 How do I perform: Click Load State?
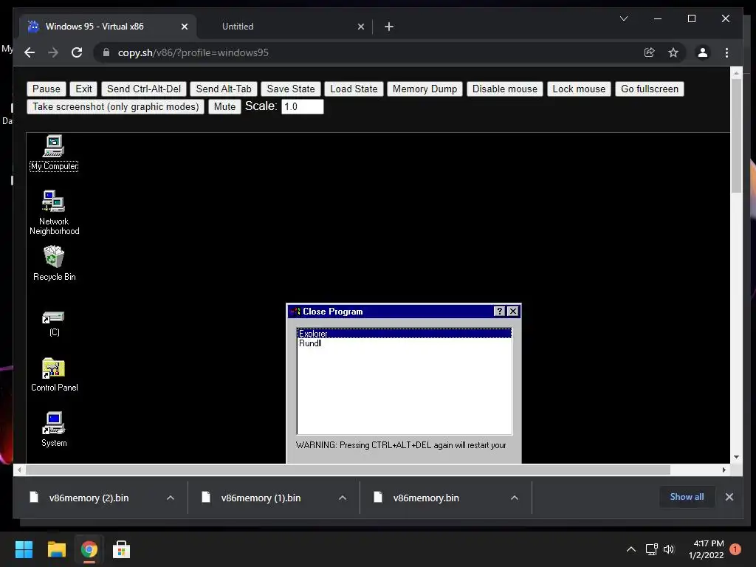point(354,89)
